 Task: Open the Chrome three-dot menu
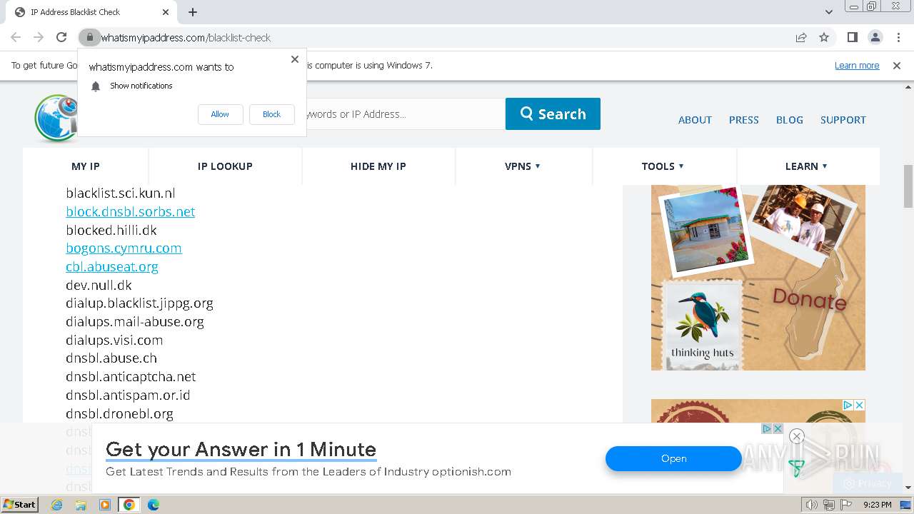pyautogui.click(x=898, y=37)
